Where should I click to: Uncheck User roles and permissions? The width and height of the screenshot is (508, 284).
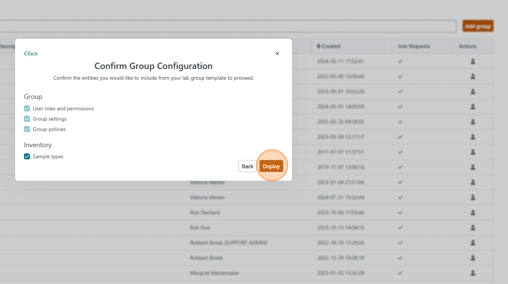(27, 109)
